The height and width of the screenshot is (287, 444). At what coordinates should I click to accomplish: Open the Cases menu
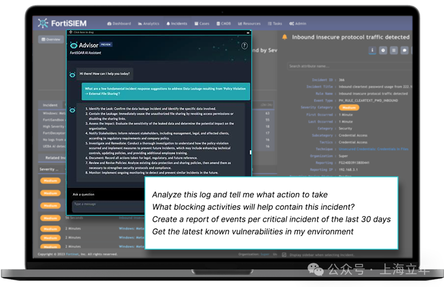click(x=202, y=24)
